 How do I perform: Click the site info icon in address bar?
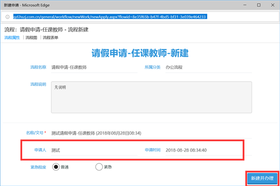[8, 17]
